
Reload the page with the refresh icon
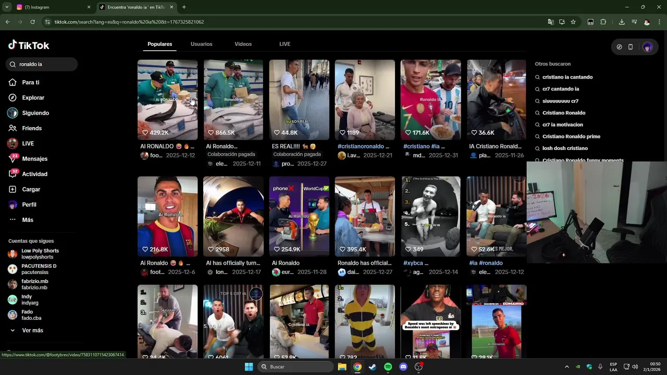point(32,22)
